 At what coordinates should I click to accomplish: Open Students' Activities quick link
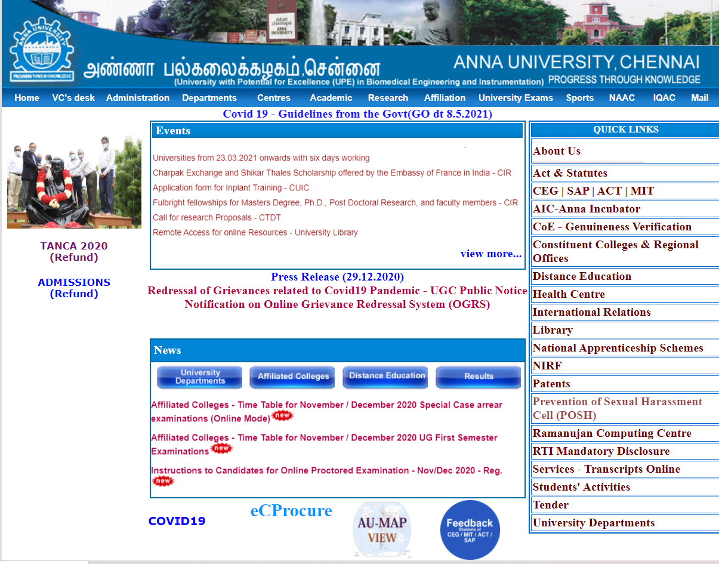click(581, 487)
